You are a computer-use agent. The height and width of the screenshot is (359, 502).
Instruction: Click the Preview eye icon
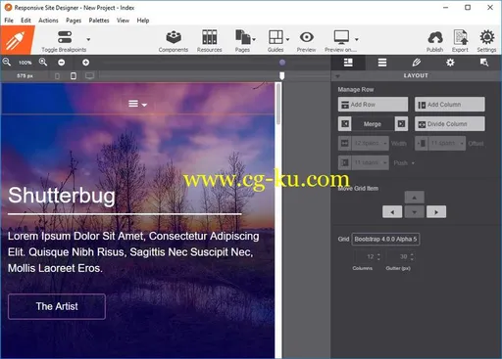point(307,37)
